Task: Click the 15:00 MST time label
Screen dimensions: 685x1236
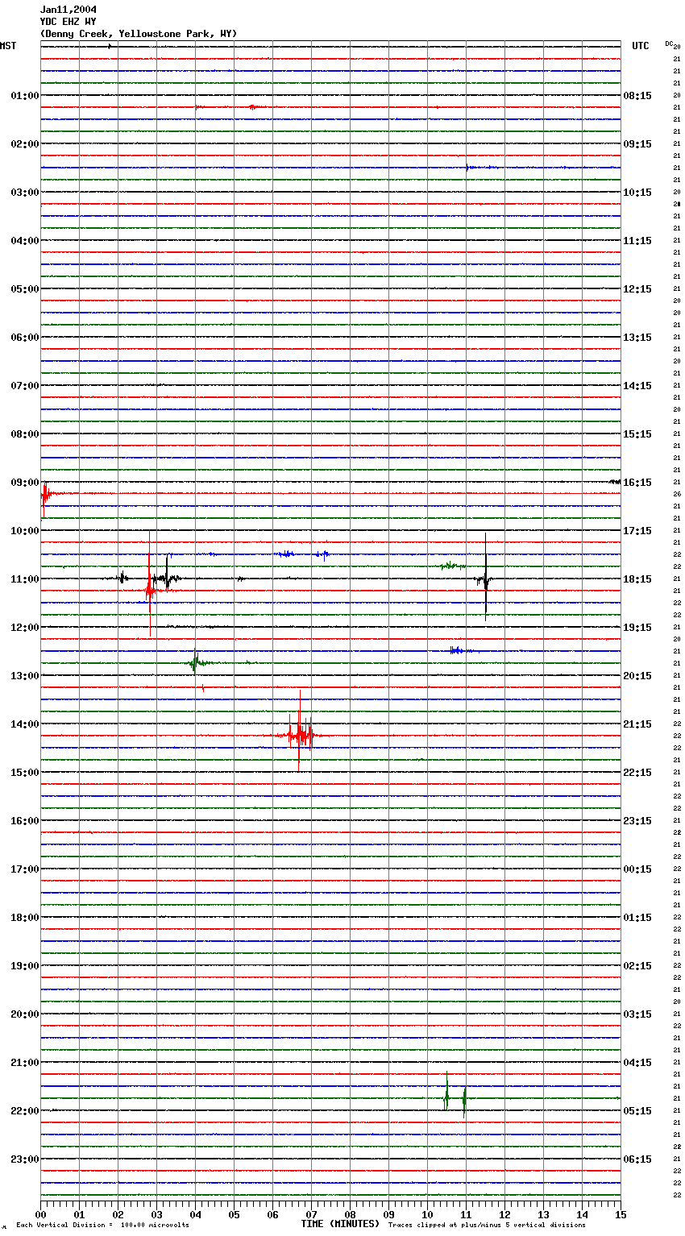Action: 25,773
